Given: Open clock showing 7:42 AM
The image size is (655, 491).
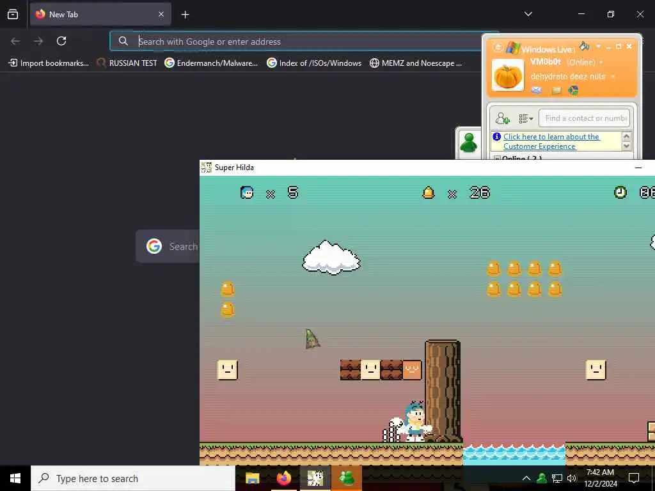Looking at the screenshot, I should (600, 478).
